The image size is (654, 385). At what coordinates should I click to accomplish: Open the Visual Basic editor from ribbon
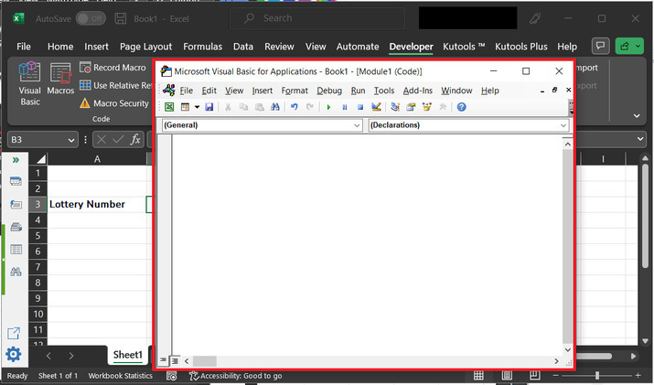pos(30,83)
